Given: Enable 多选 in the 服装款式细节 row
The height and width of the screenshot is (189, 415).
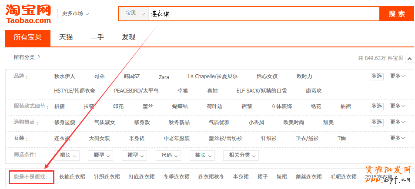Looking at the screenshot, I should click(x=376, y=106).
